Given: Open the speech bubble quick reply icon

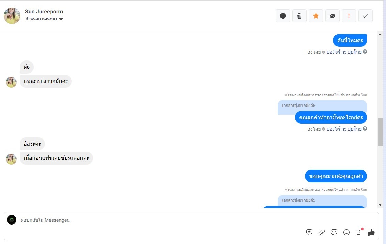Looking at the screenshot, I should 334,232.
